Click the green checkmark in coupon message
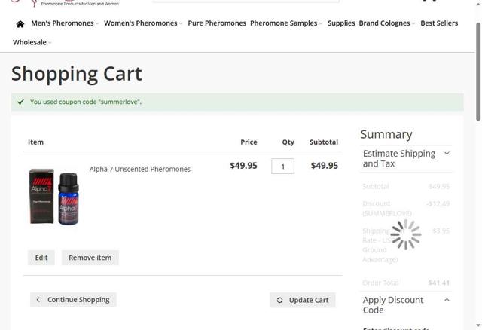Image resolution: width=482 pixels, height=330 pixels. pyautogui.click(x=20, y=102)
